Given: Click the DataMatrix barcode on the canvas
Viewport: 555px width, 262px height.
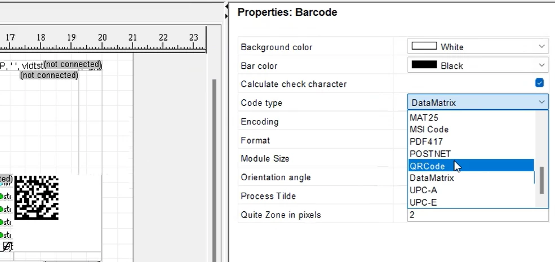Looking at the screenshot, I should click(x=36, y=197).
